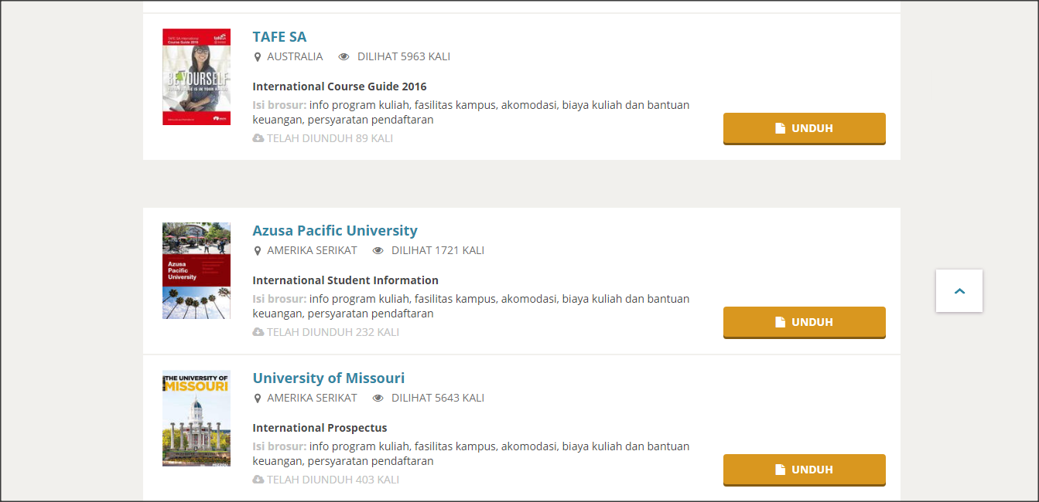Open the TAFE SA title link

click(279, 37)
